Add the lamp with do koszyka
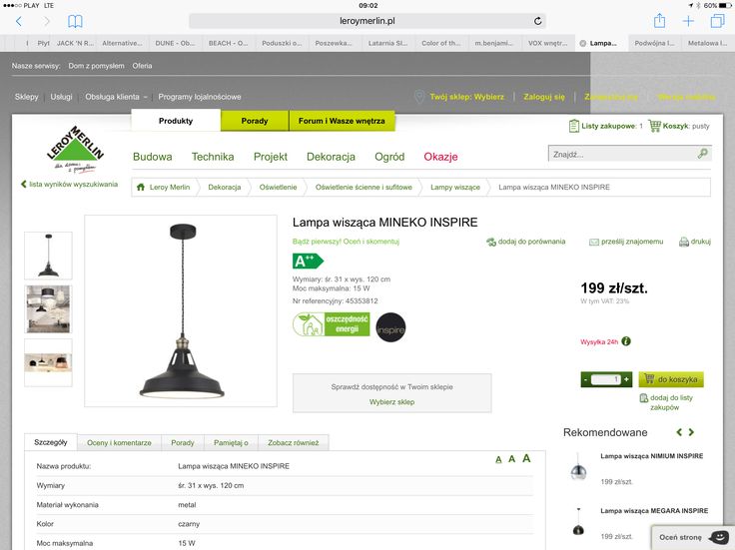Image resolution: width=735 pixels, height=550 pixels. click(x=671, y=379)
